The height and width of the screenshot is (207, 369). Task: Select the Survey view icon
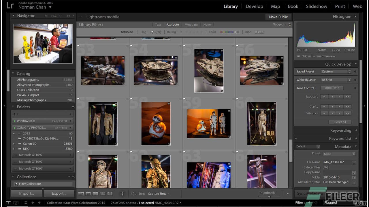tap(103, 193)
